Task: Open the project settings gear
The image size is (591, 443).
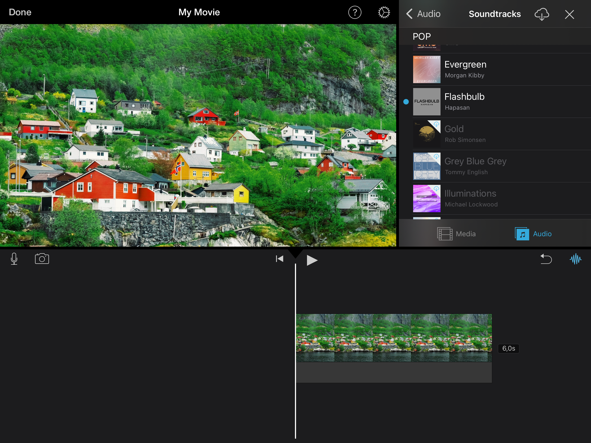Action: point(384,12)
